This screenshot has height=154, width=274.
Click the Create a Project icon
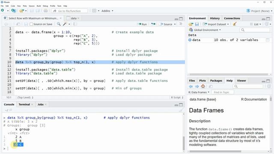14,11
